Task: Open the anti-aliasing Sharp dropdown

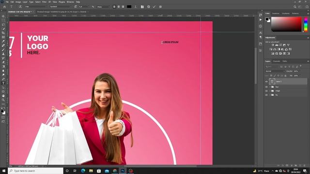Action: click(103, 7)
